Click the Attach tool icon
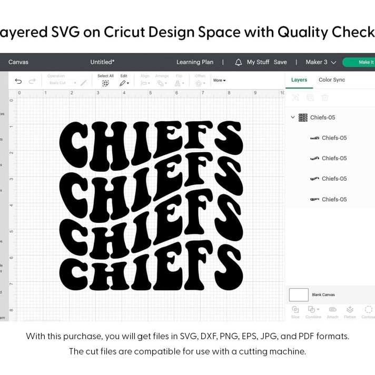The width and height of the screenshot is (375, 375). pyautogui.click(x=332, y=310)
